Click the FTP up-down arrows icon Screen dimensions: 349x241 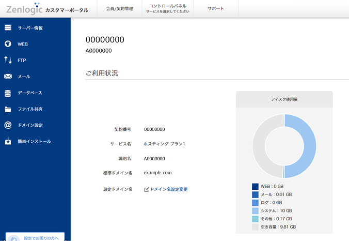click(x=8, y=60)
